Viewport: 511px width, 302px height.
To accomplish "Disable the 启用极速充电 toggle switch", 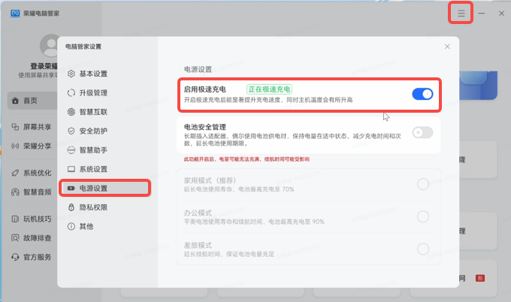I will (x=422, y=94).
